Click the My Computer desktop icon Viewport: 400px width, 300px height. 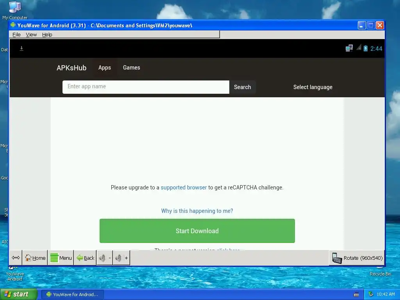pos(15,10)
